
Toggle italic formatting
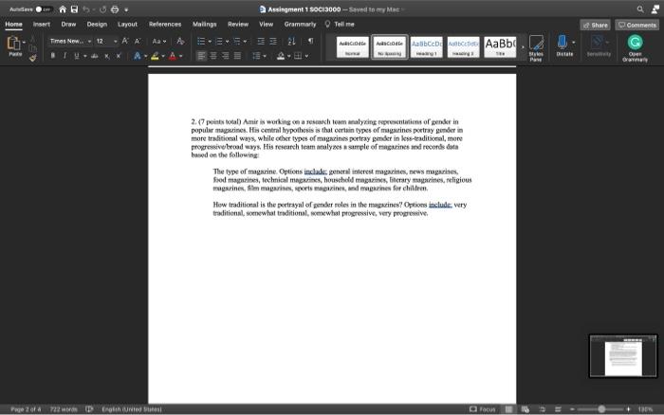65,56
